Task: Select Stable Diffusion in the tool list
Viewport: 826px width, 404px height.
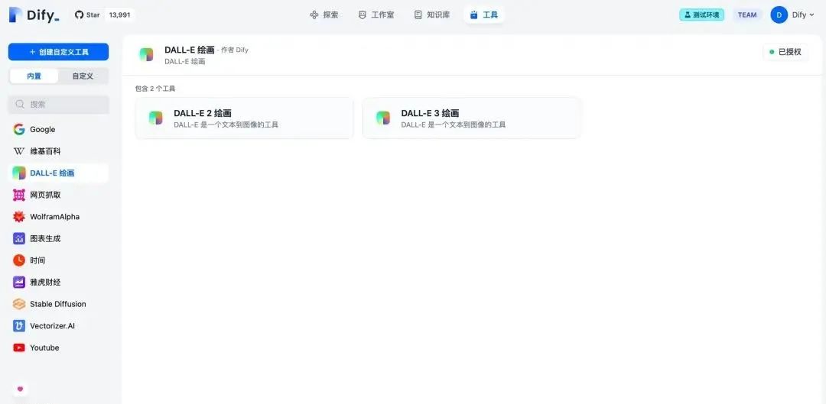Action: coord(58,304)
